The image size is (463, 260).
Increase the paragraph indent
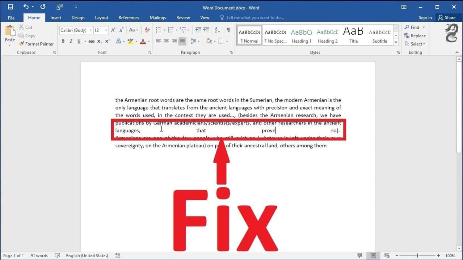[206, 30]
